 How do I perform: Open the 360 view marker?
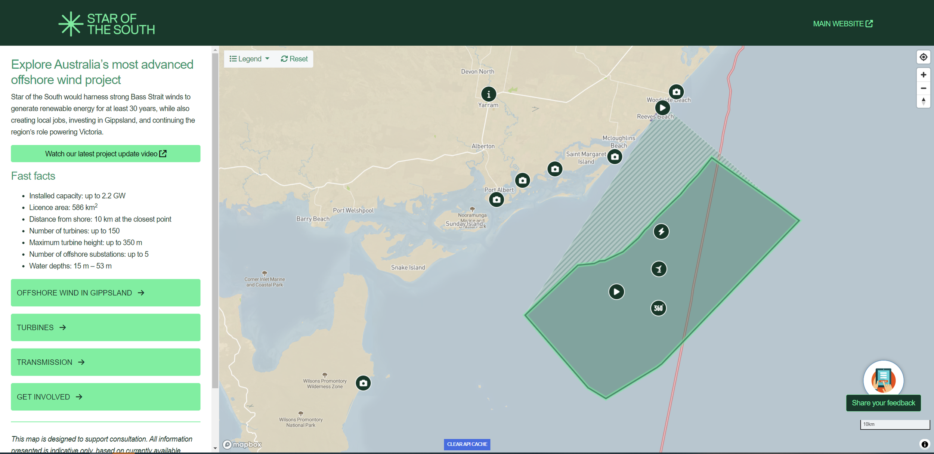pyautogui.click(x=658, y=308)
